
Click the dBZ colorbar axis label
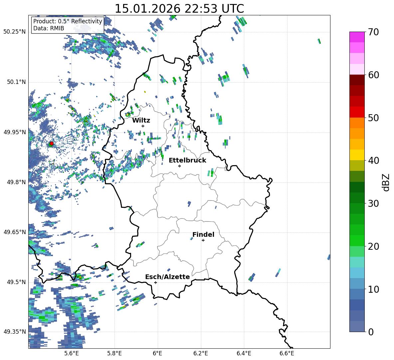point(386,182)
